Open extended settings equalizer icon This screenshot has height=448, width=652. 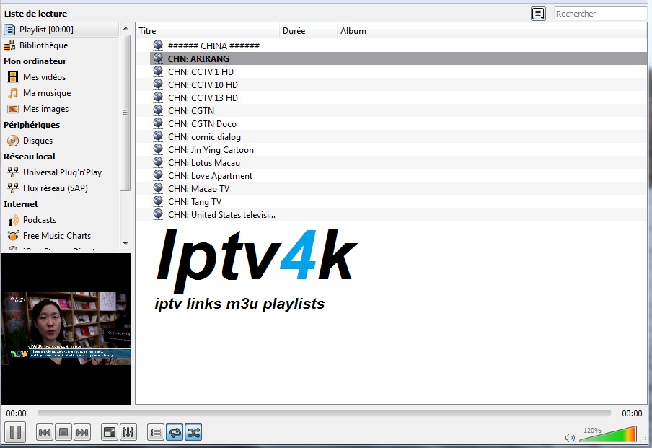(128, 433)
